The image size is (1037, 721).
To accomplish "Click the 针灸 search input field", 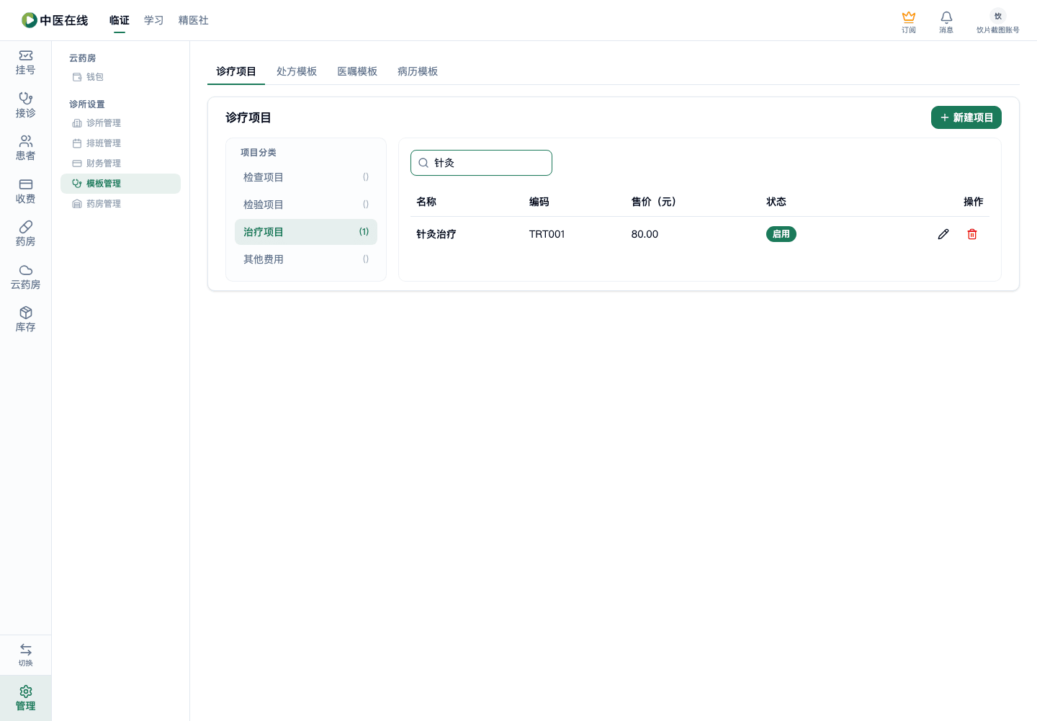I will click(481, 163).
